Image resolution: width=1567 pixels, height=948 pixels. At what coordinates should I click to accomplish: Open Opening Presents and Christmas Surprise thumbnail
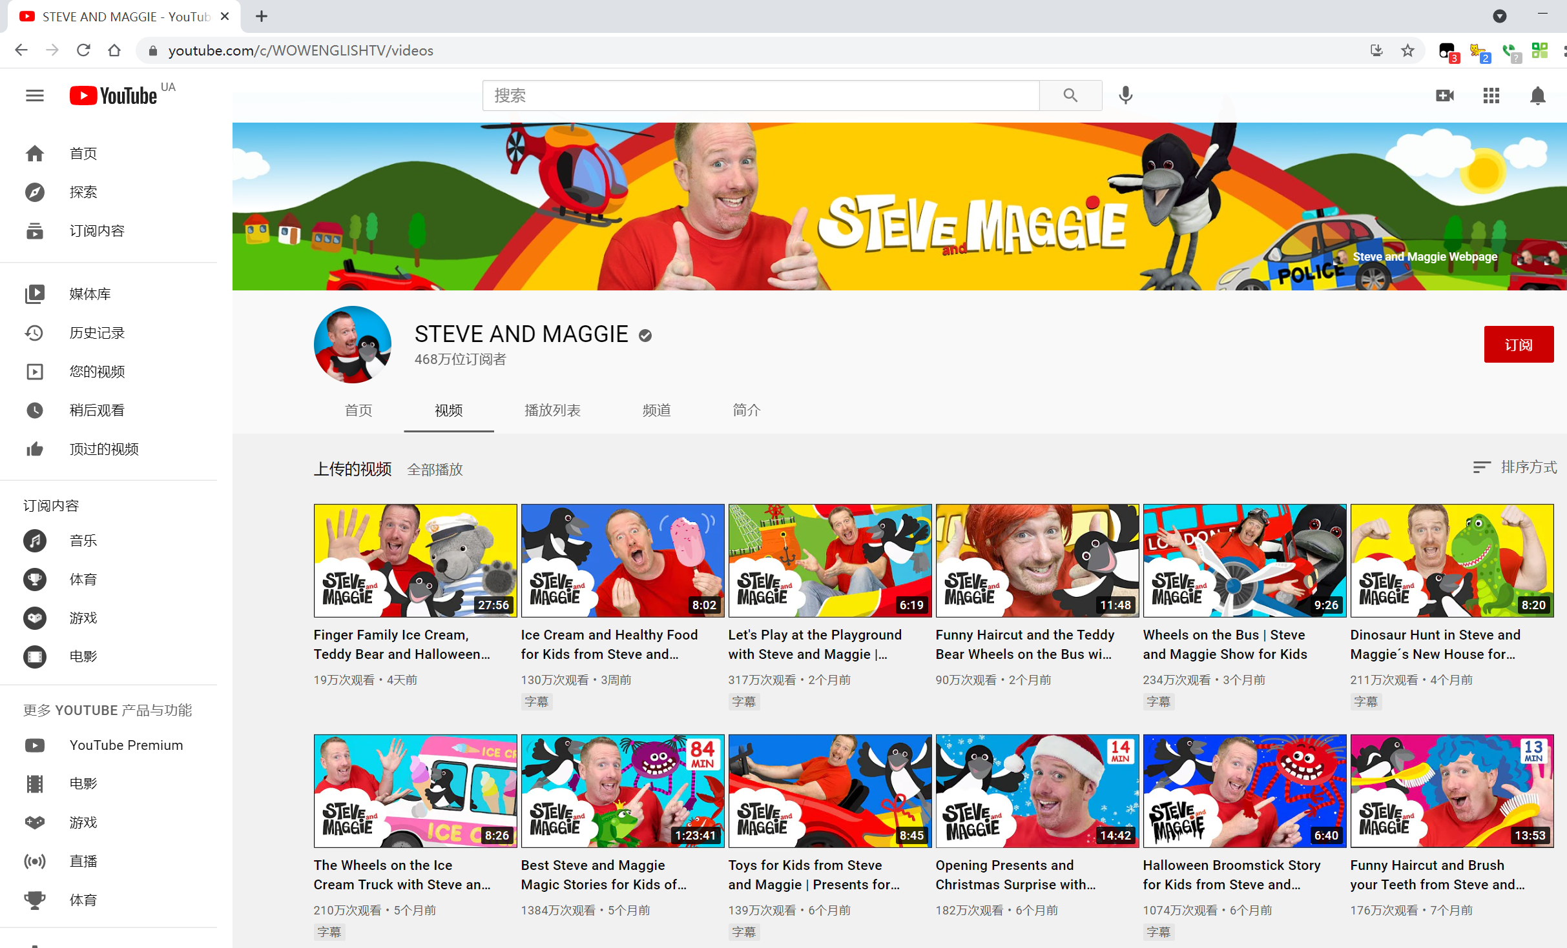coord(1037,791)
